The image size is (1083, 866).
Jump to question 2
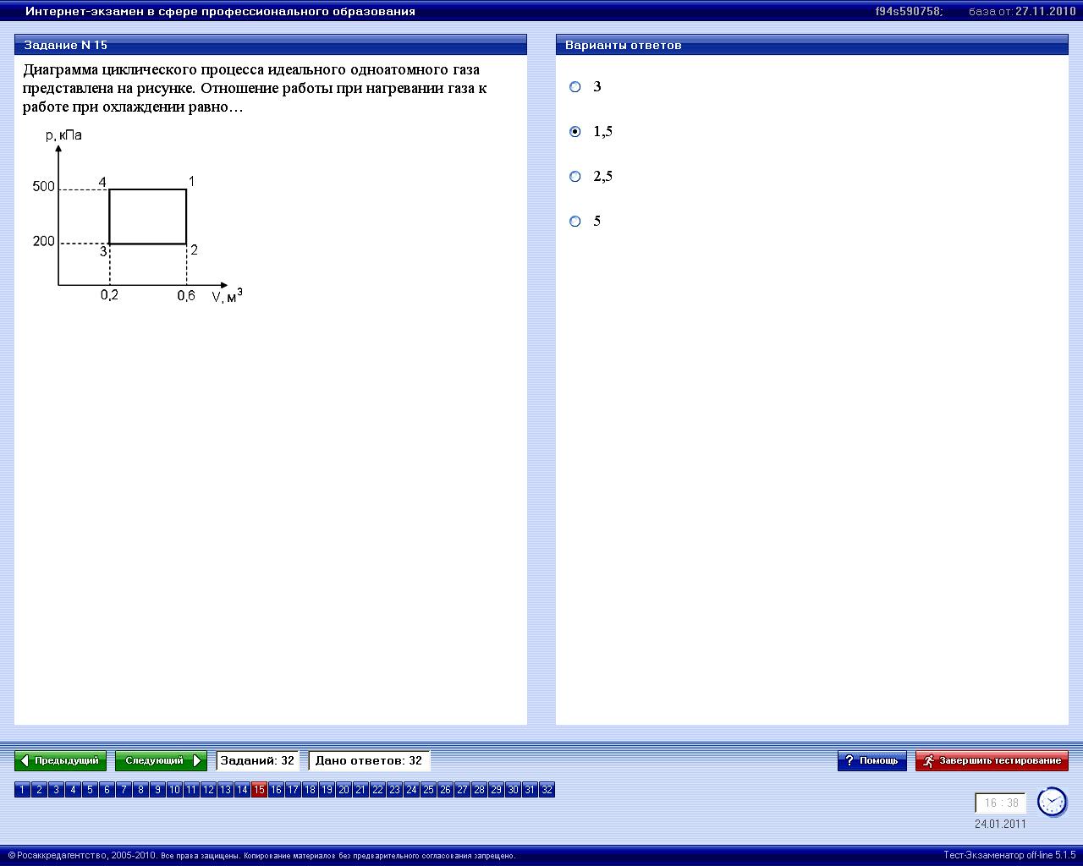(39, 790)
